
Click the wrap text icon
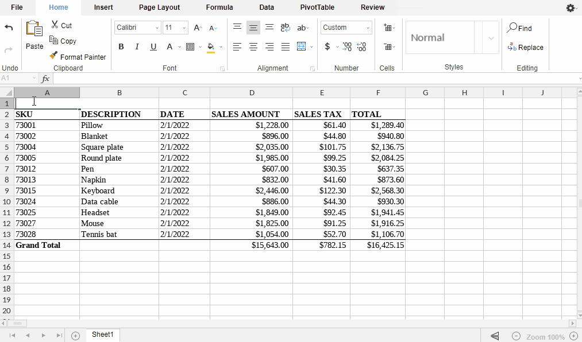(285, 28)
